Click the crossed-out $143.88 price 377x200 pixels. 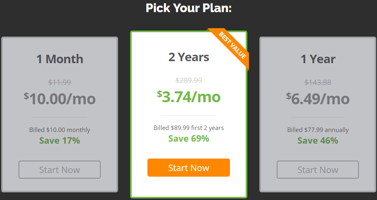pos(318,82)
